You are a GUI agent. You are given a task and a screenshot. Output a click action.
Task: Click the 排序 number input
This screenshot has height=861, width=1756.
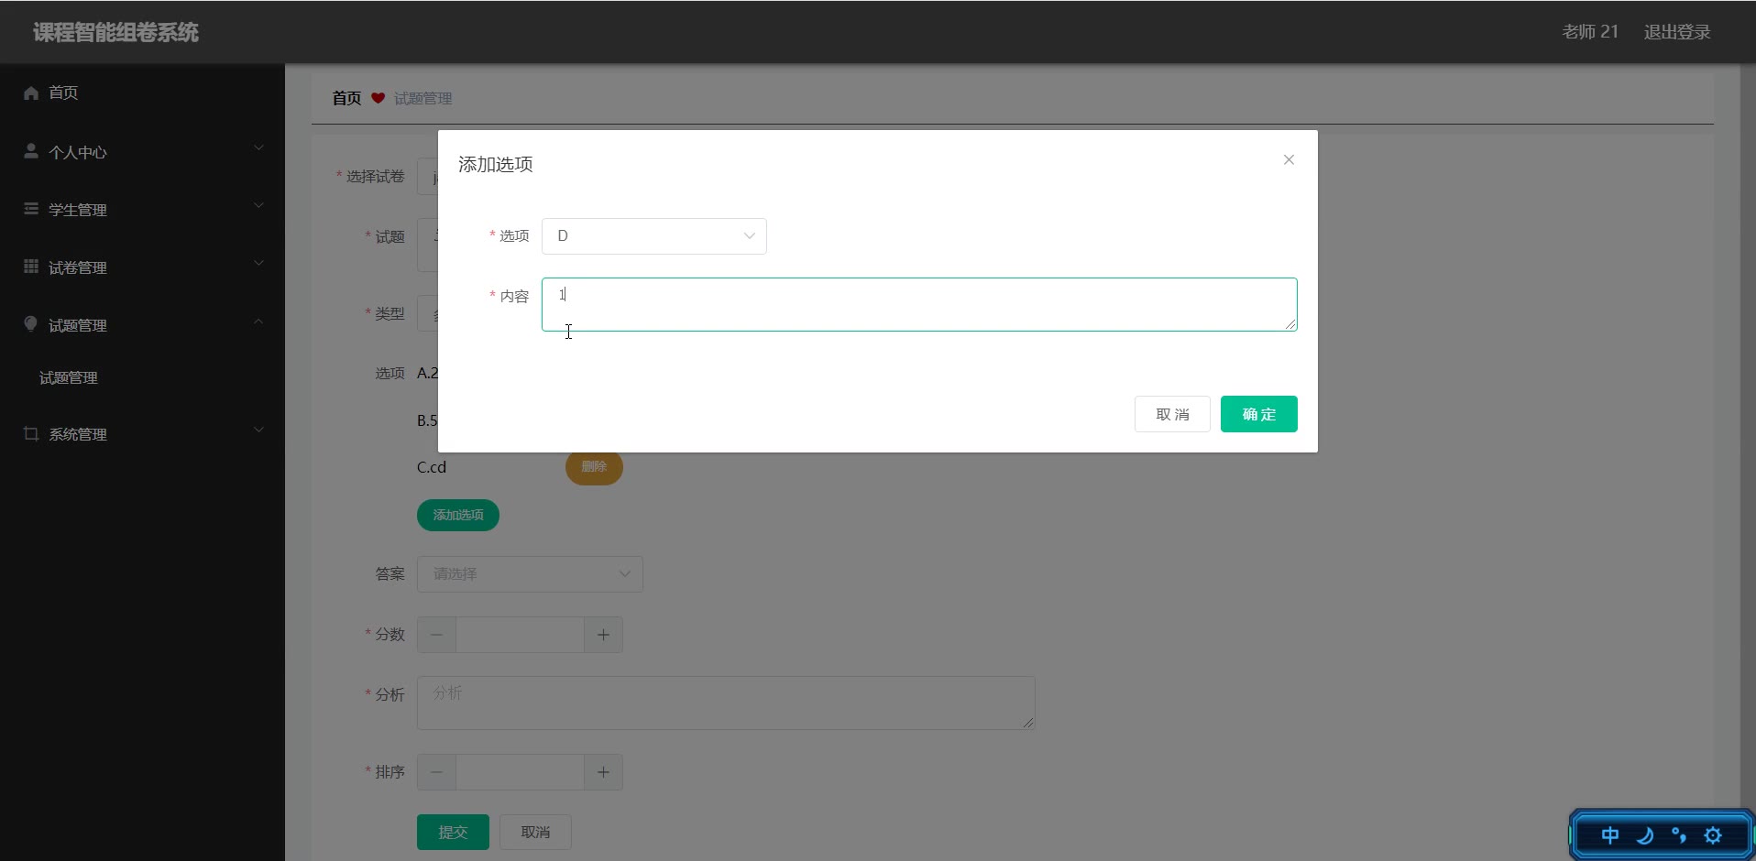[520, 772]
